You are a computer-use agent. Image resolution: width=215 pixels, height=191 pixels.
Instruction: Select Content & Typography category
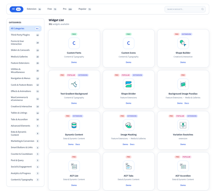(x=25, y=180)
